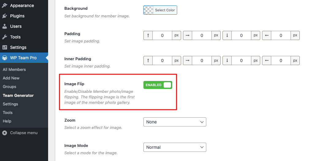Click the Padding top up-arrow icon
The image size is (331, 161).
[x=148, y=35]
